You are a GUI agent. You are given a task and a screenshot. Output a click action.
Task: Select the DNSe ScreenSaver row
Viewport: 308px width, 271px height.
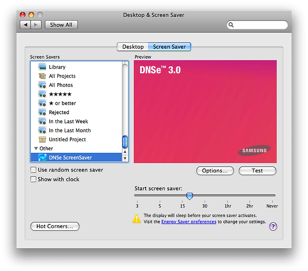point(77,158)
